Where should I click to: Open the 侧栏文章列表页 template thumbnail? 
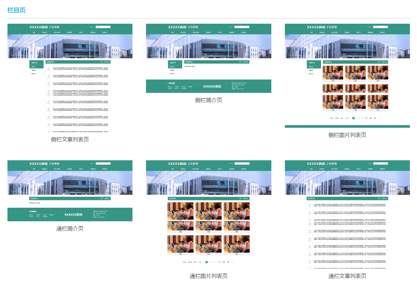[70, 78]
